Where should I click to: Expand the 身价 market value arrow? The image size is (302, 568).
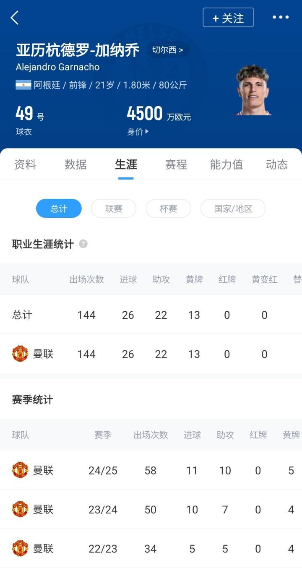point(146,132)
